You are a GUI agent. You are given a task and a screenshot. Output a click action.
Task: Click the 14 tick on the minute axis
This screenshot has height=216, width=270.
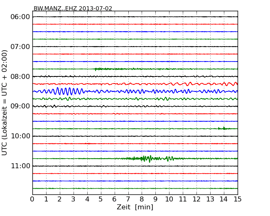point(224,199)
